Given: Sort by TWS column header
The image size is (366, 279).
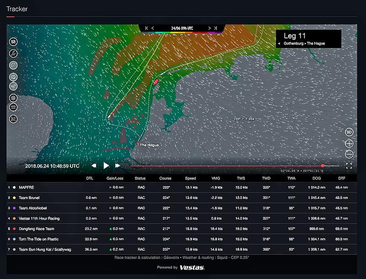Looking at the screenshot, I should click(241, 178).
